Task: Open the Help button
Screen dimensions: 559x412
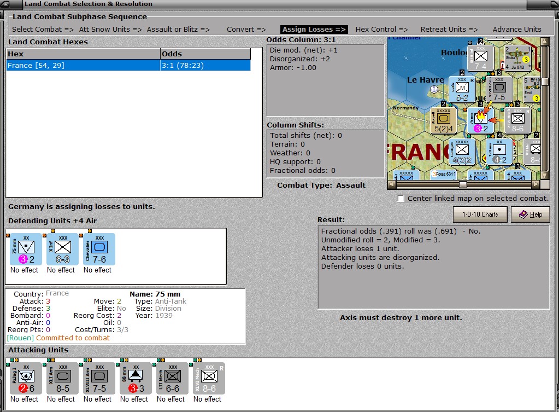Action: (529, 214)
